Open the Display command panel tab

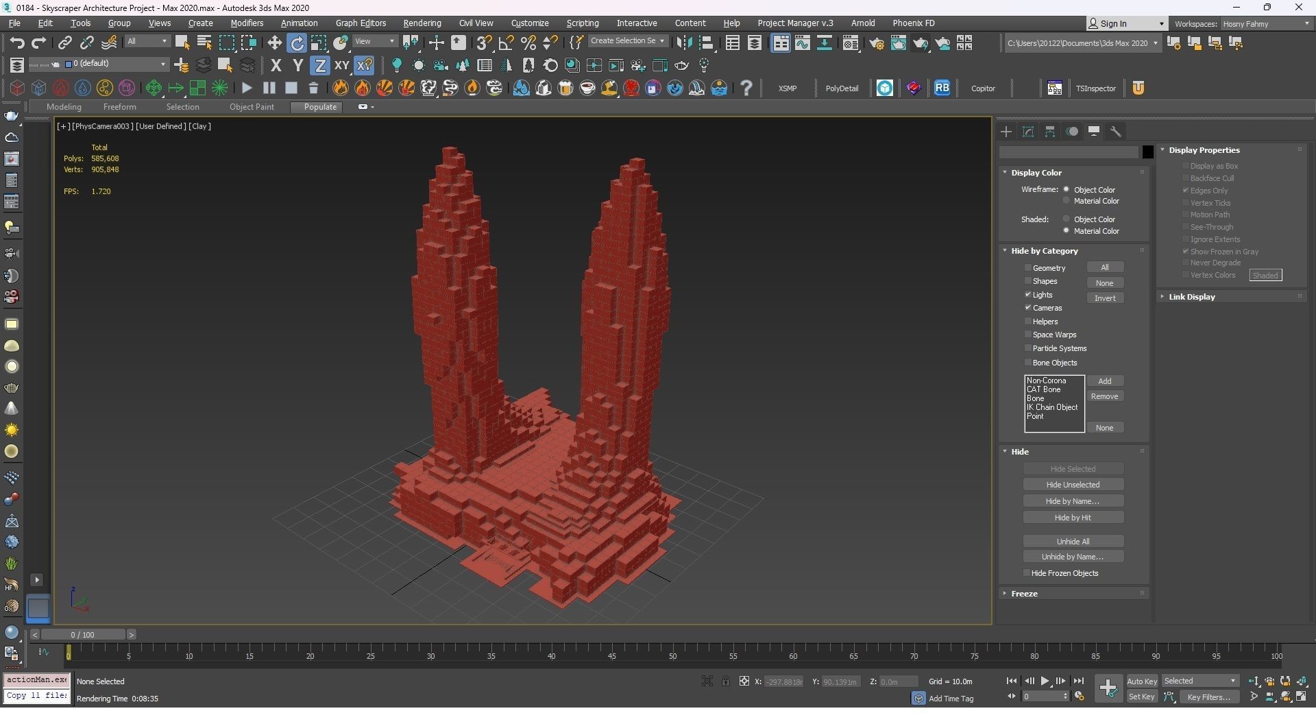pyautogui.click(x=1094, y=132)
